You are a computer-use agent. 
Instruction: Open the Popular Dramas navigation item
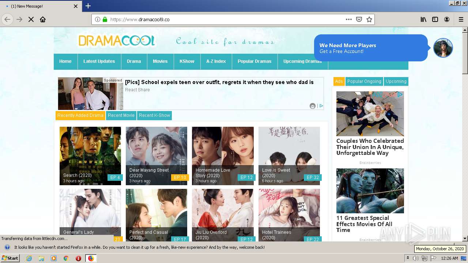[254, 61]
